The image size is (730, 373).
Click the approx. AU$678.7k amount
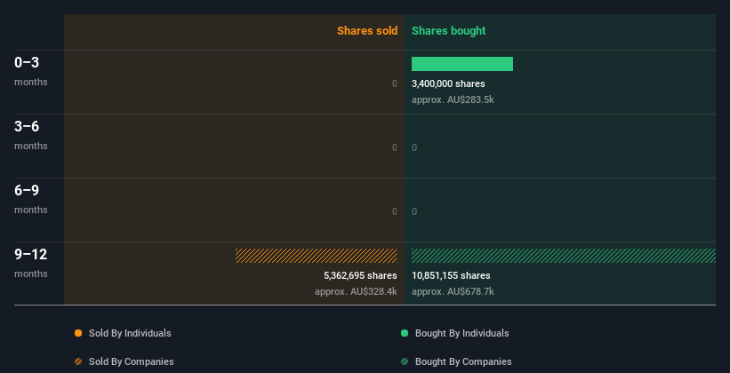(x=453, y=291)
